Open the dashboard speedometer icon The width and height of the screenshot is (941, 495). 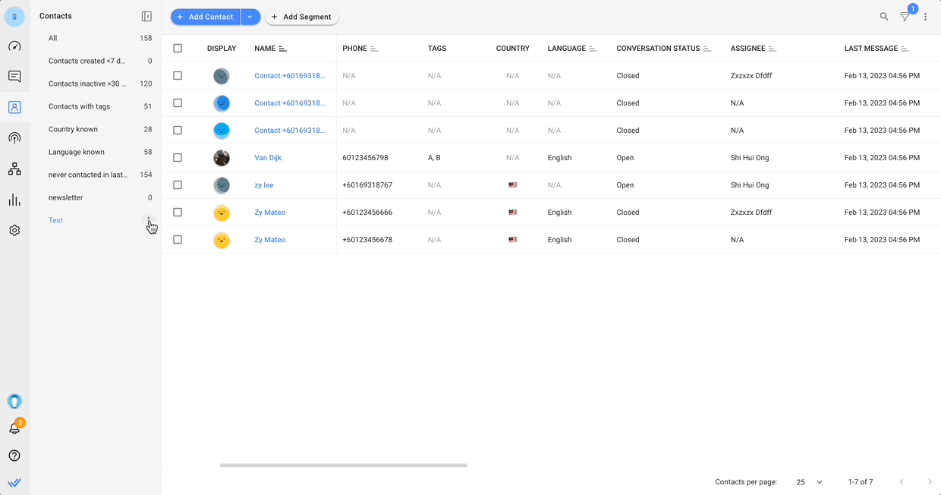(x=14, y=46)
